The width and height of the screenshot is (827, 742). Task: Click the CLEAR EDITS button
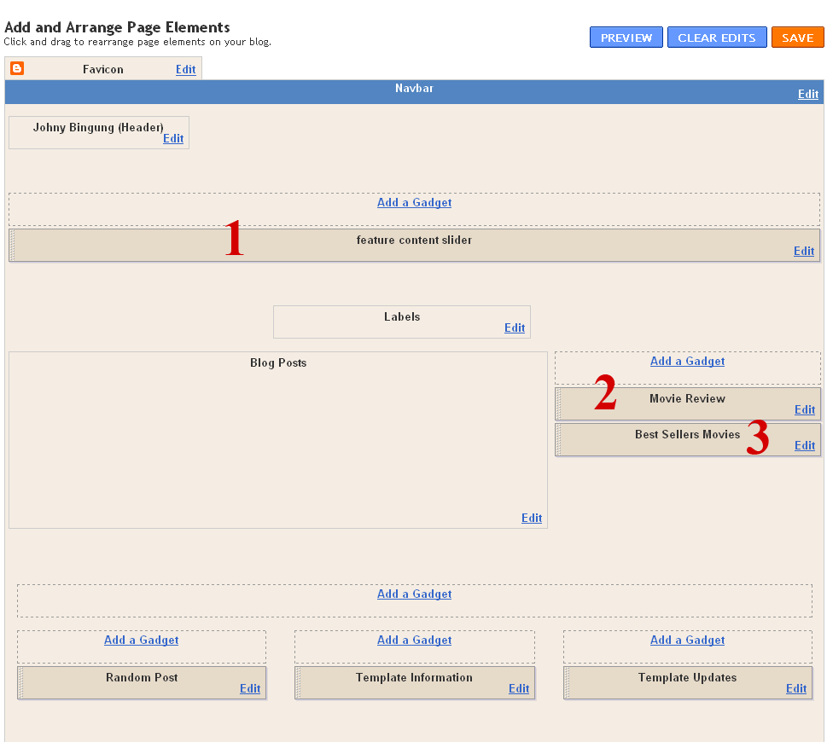[x=717, y=38]
